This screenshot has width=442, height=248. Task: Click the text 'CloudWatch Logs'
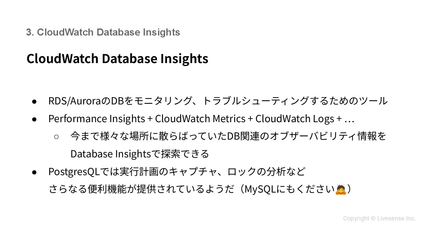[x=295, y=119]
